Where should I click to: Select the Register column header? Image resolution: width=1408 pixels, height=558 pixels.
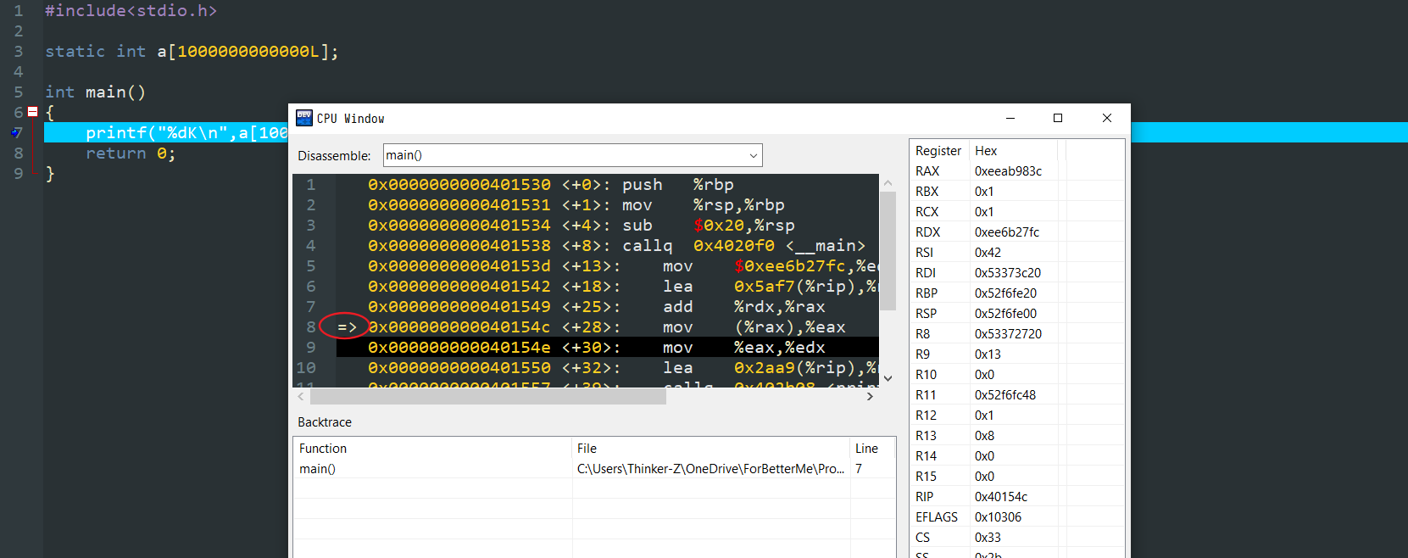938,150
